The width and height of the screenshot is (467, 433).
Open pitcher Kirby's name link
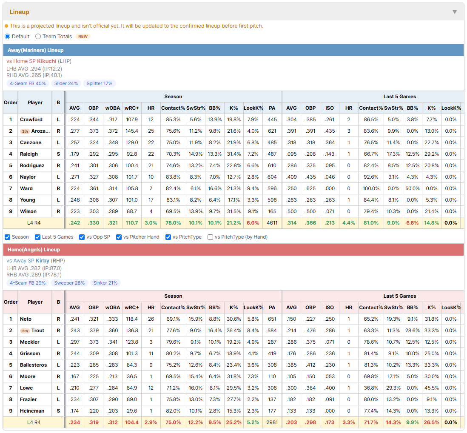coord(43,261)
